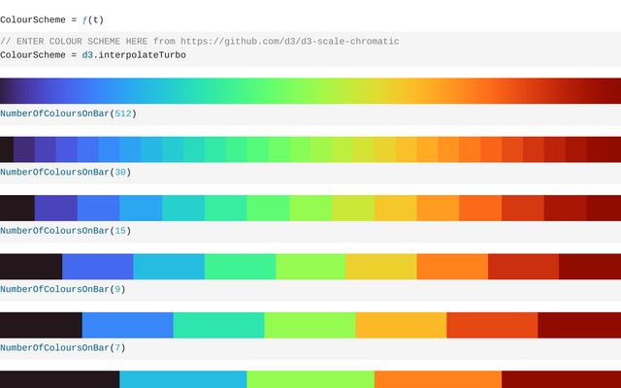Click the cyan swatch in the bottom bar

183,379
